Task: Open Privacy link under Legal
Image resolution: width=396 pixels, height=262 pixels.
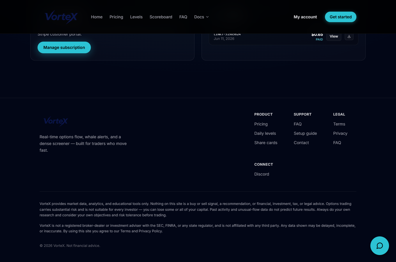Action: [340, 133]
